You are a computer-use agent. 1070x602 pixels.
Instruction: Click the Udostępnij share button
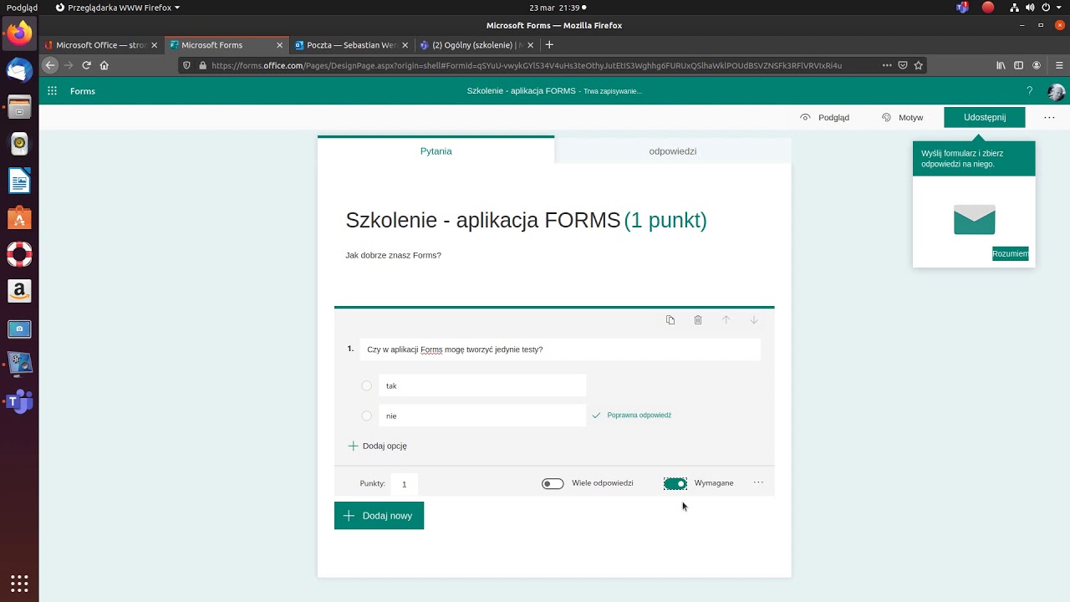click(984, 117)
